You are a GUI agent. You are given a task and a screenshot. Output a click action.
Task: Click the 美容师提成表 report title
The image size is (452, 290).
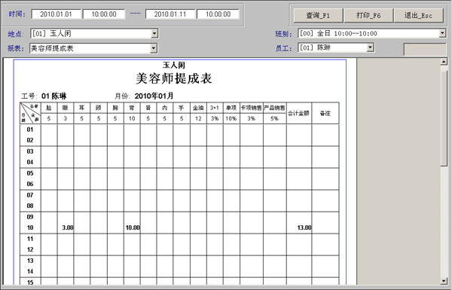[x=174, y=78]
